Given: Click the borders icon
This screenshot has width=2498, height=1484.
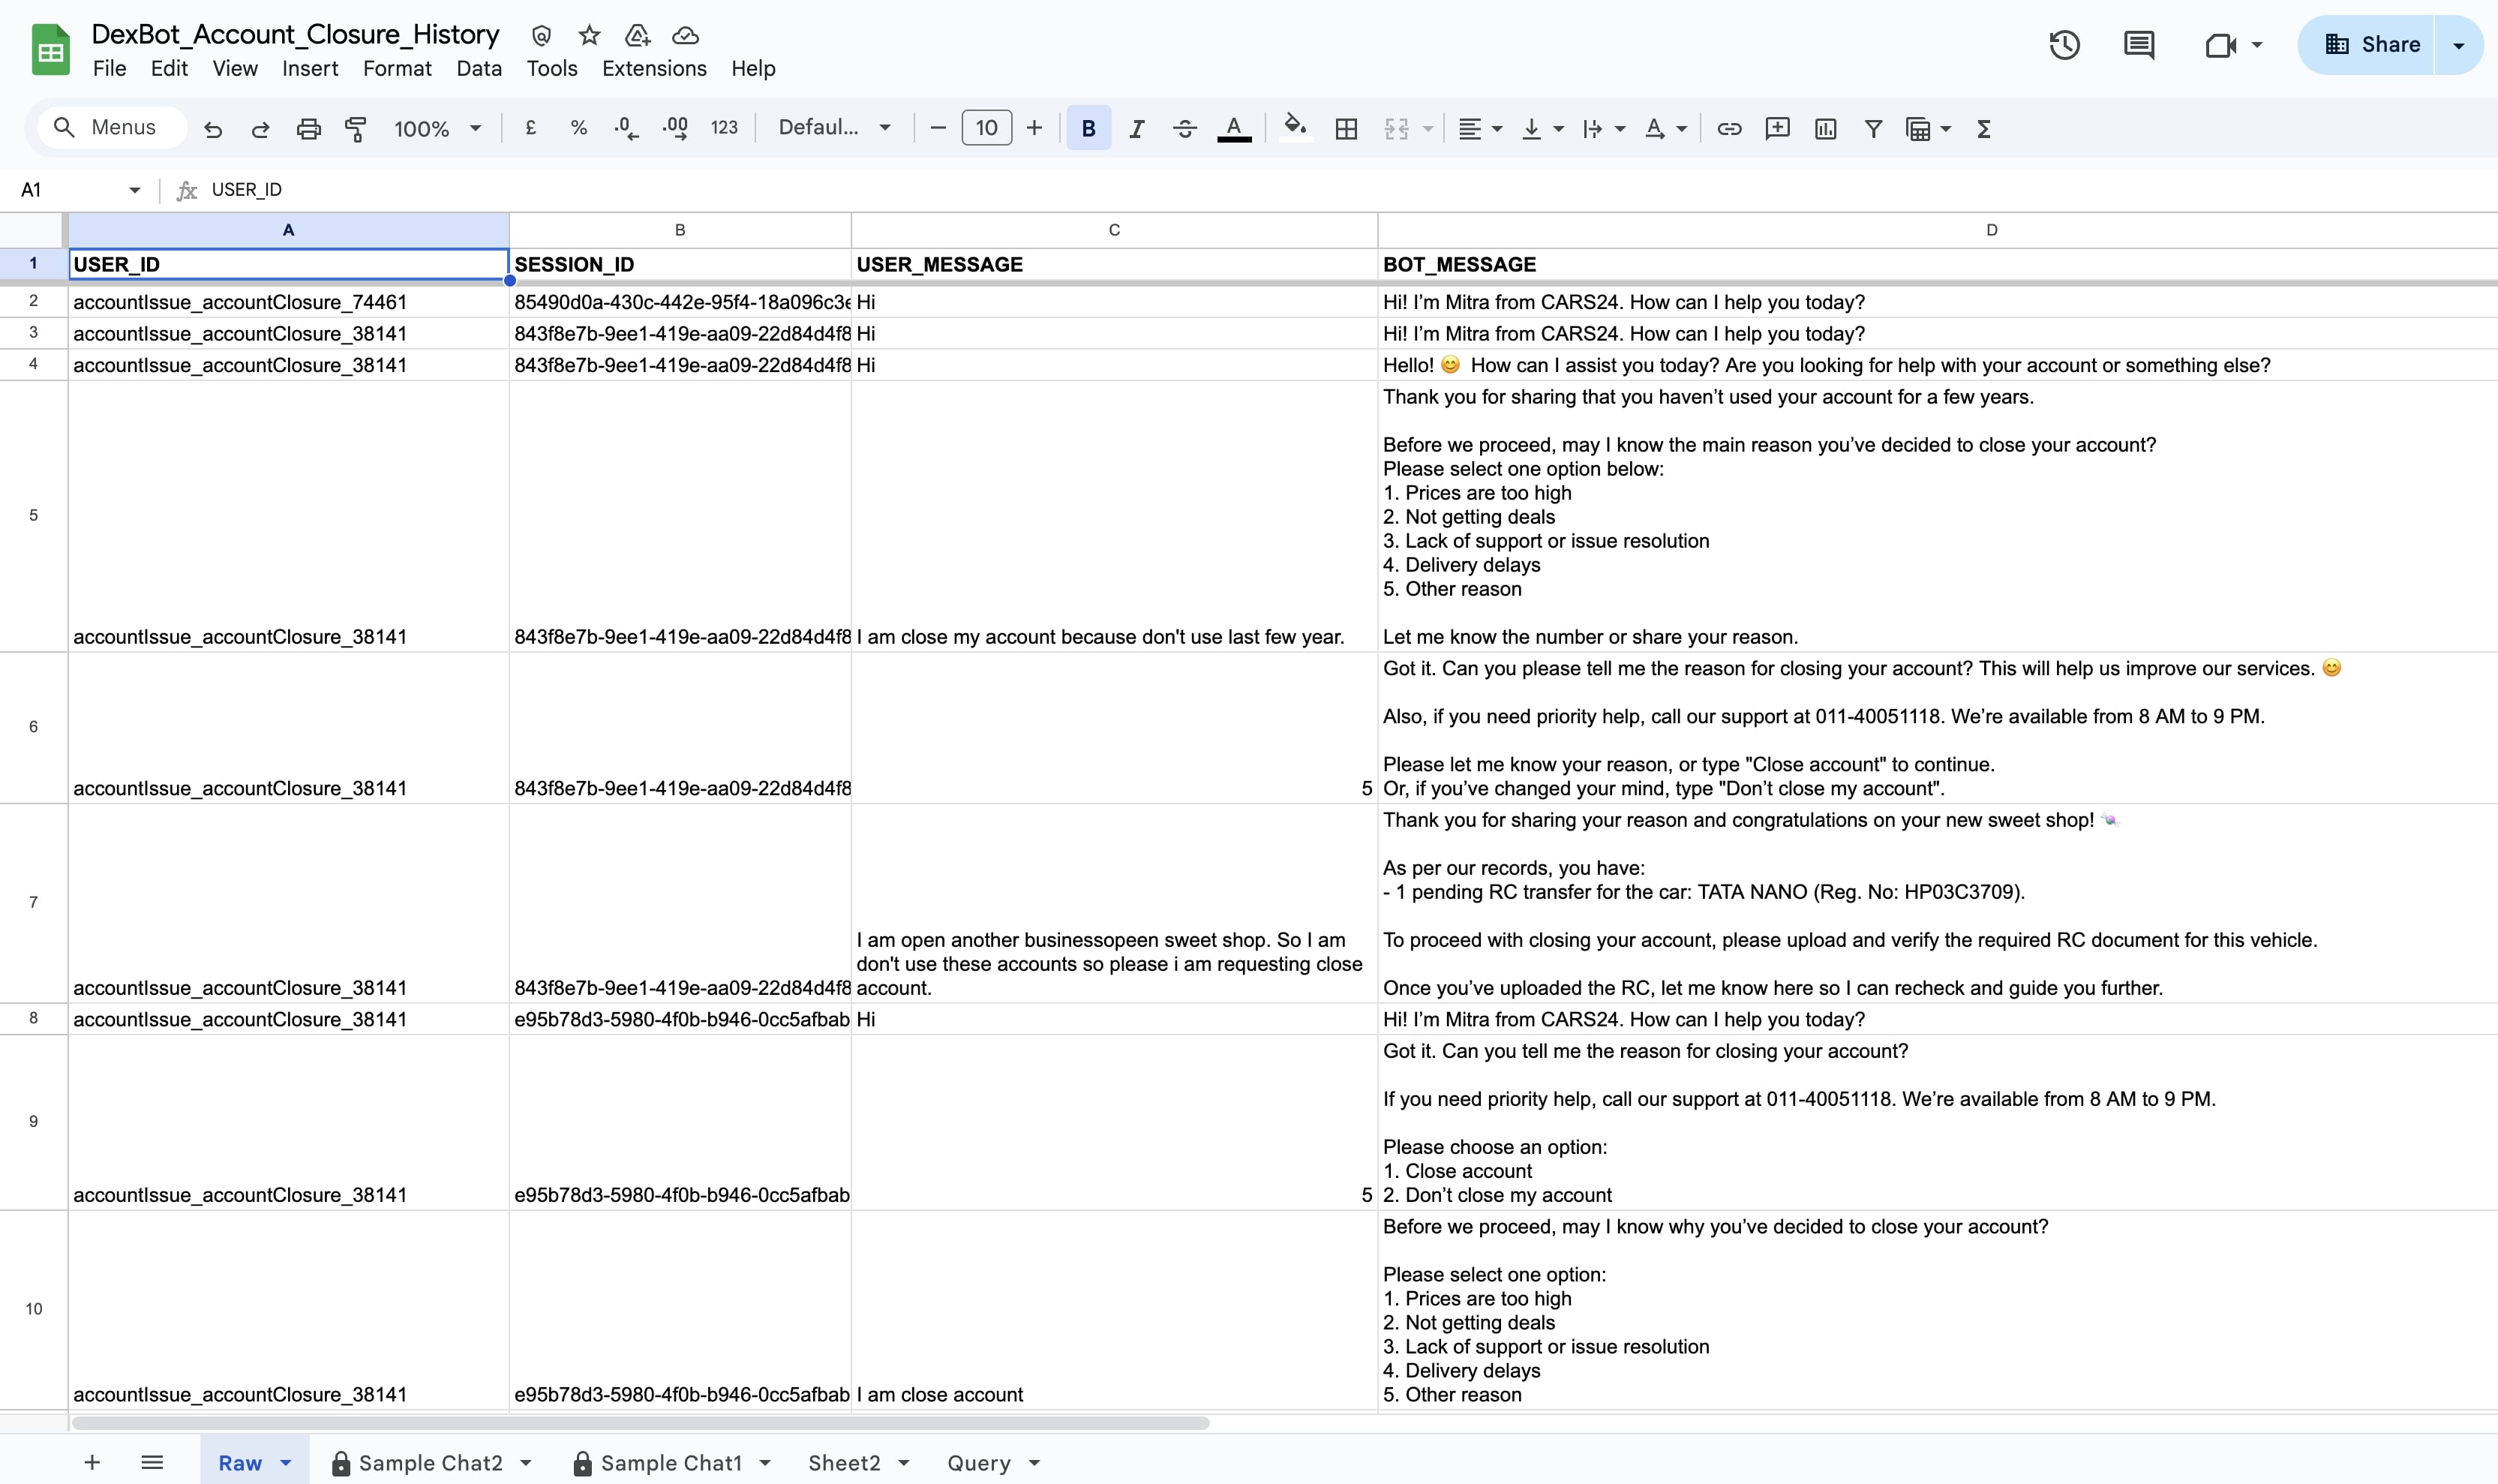Looking at the screenshot, I should (x=1347, y=129).
